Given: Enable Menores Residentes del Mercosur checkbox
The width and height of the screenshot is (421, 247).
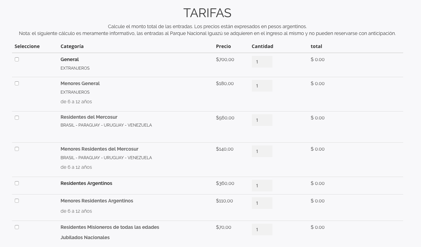Looking at the screenshot, I should point(17,149).
